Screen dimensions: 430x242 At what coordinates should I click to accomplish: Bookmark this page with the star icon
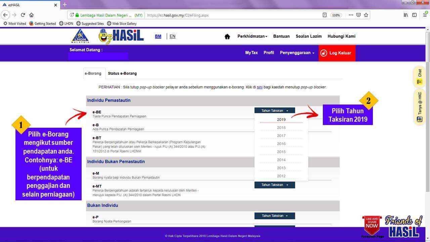click(x=366, y=15)
